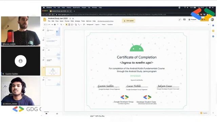This screenshot has height=122, width=217.
Task: Open the Keep side panel icon
Action: [x=213, y=31]
